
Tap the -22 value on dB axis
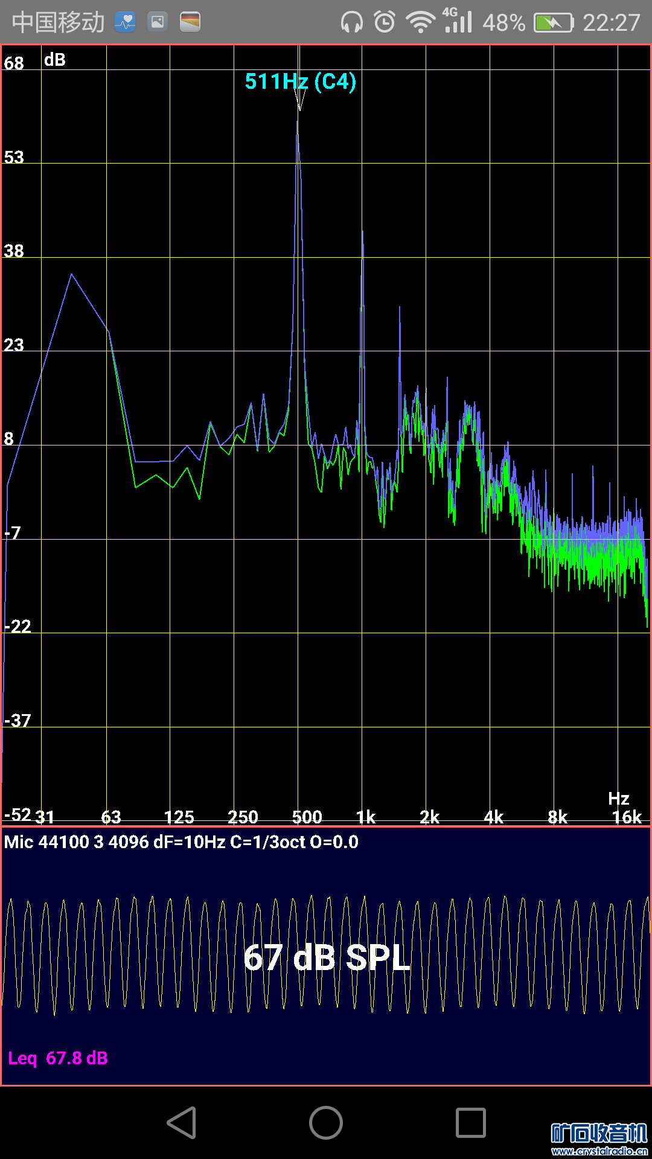(x=18, y=626)
